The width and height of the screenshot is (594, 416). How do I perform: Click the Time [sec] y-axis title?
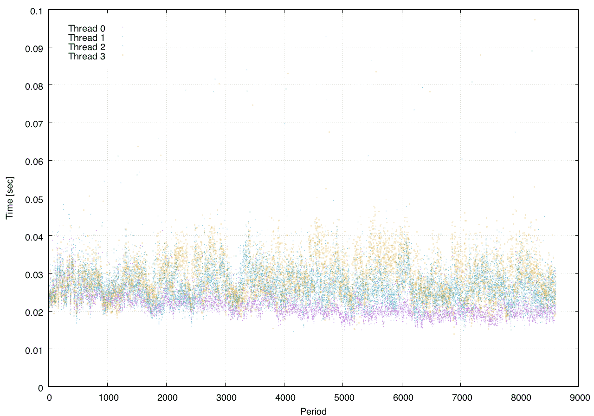[9, 198]
